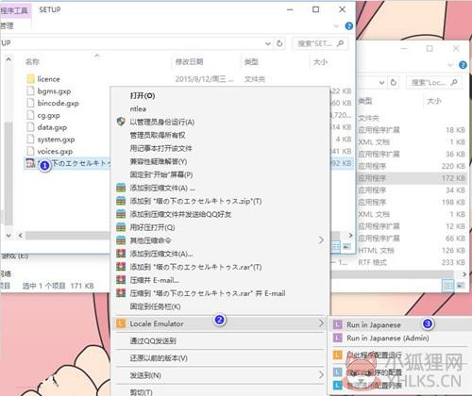This screenshot has width=472, height=396.
Task: Click the SETUP search box
Action: coord(320,43)
